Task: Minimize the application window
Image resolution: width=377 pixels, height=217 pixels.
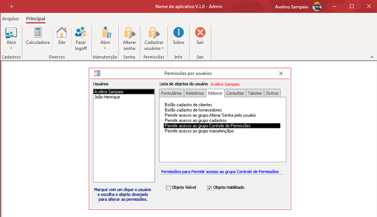Action: tap(334, 7)
